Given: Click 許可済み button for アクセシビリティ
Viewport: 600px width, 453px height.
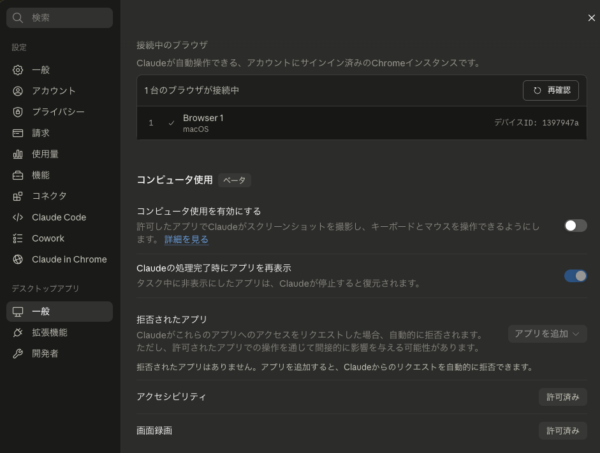Looking at the screenshot, I should tap(562, 397).
